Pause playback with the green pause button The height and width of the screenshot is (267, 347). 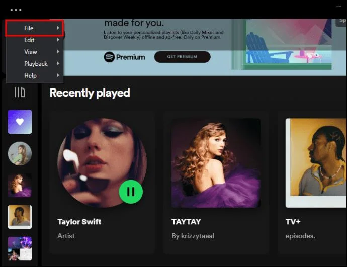[131, 192]
